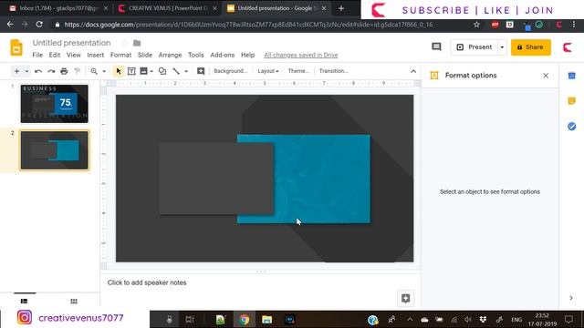Click the Transition button
This screenshot has height=328, width=584.
(334, 71)
